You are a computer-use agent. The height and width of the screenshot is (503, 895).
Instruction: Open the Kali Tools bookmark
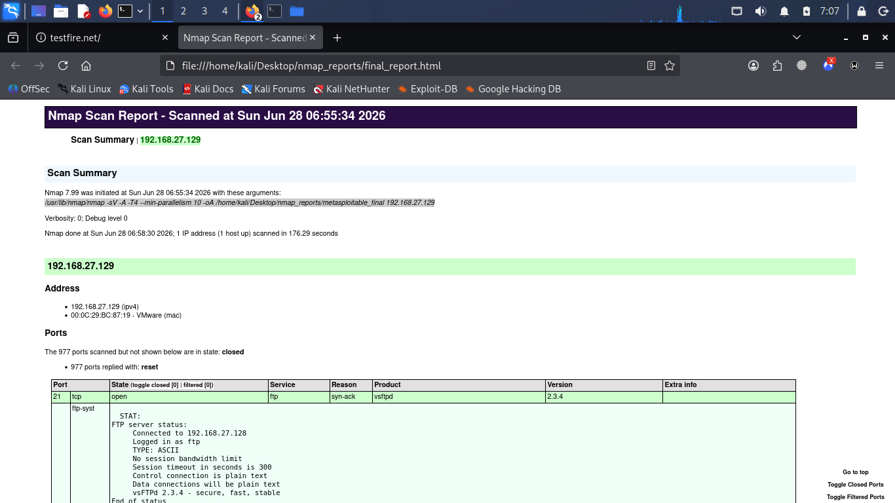[x=145, y=89]
